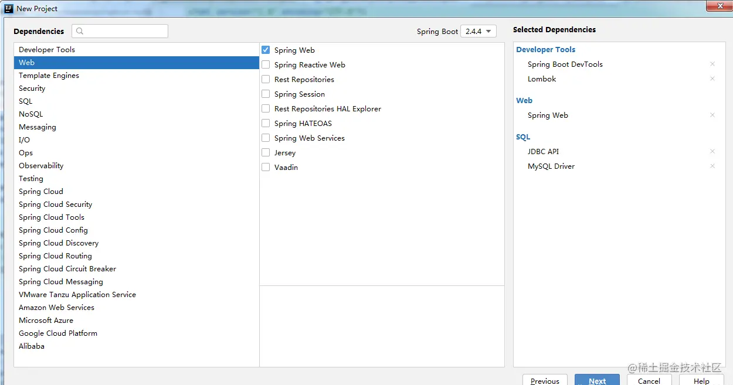Enable the Vaadin dependency
The image size is (733, 385).
point(266,167)
